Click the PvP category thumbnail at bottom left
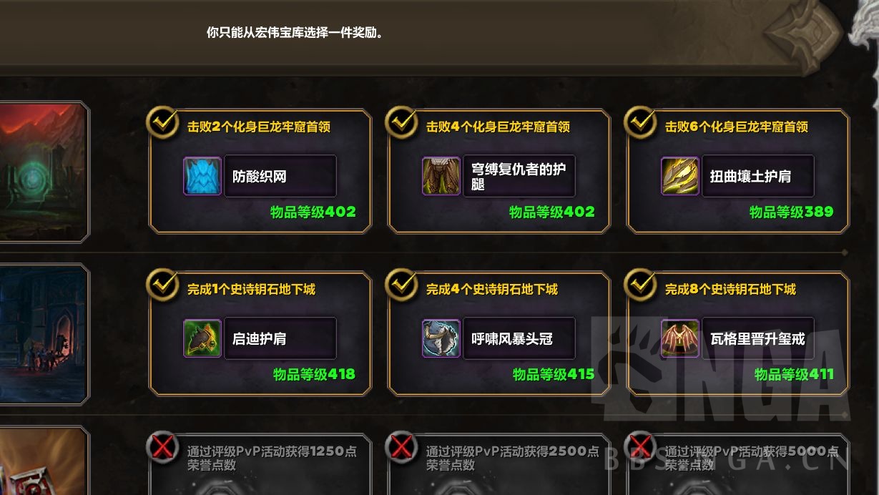 tap(43, 461)
